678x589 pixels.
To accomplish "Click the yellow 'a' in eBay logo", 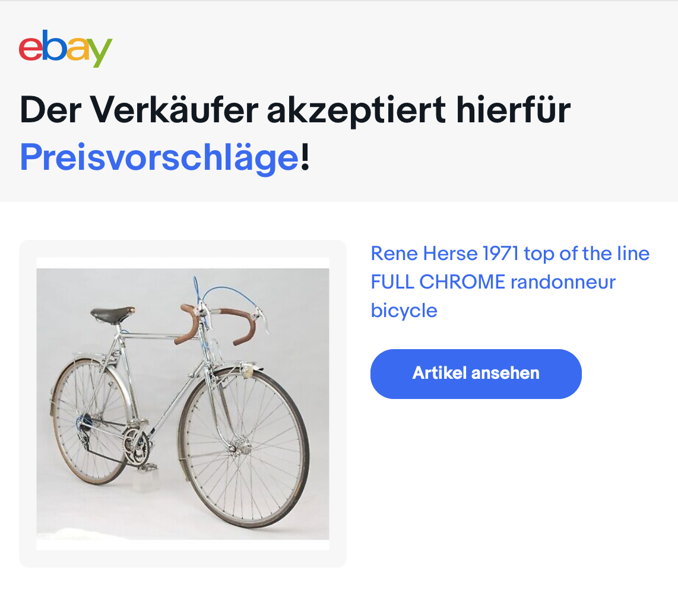I will pyautogui.click(x=77, y=49).
